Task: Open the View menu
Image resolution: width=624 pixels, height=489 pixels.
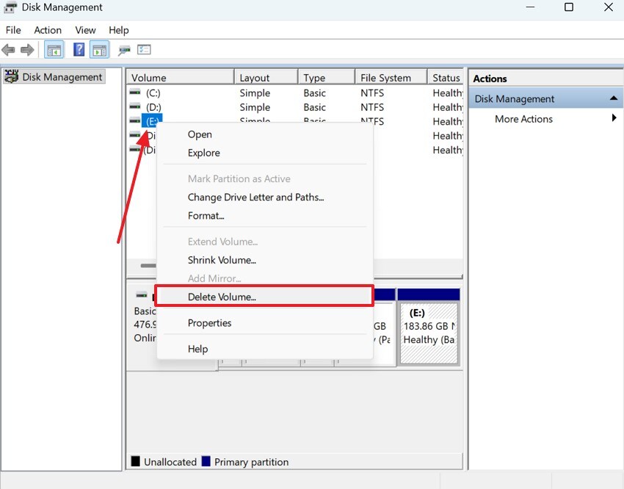Action: pyautogui.click(x=85, y=30)
